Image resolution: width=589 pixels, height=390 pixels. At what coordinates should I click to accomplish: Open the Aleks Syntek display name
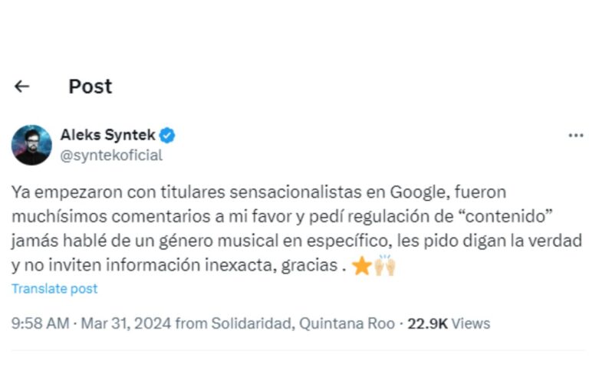pyautogui.click(x=108, y=135)
